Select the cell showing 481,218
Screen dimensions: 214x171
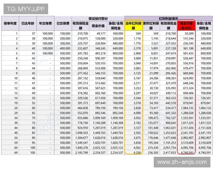[x=98, y=53]
